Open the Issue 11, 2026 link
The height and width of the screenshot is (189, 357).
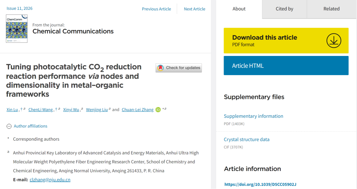20,8
